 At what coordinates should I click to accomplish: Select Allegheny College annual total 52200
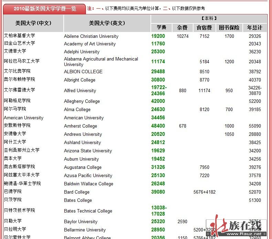click(x=255, y=101)
